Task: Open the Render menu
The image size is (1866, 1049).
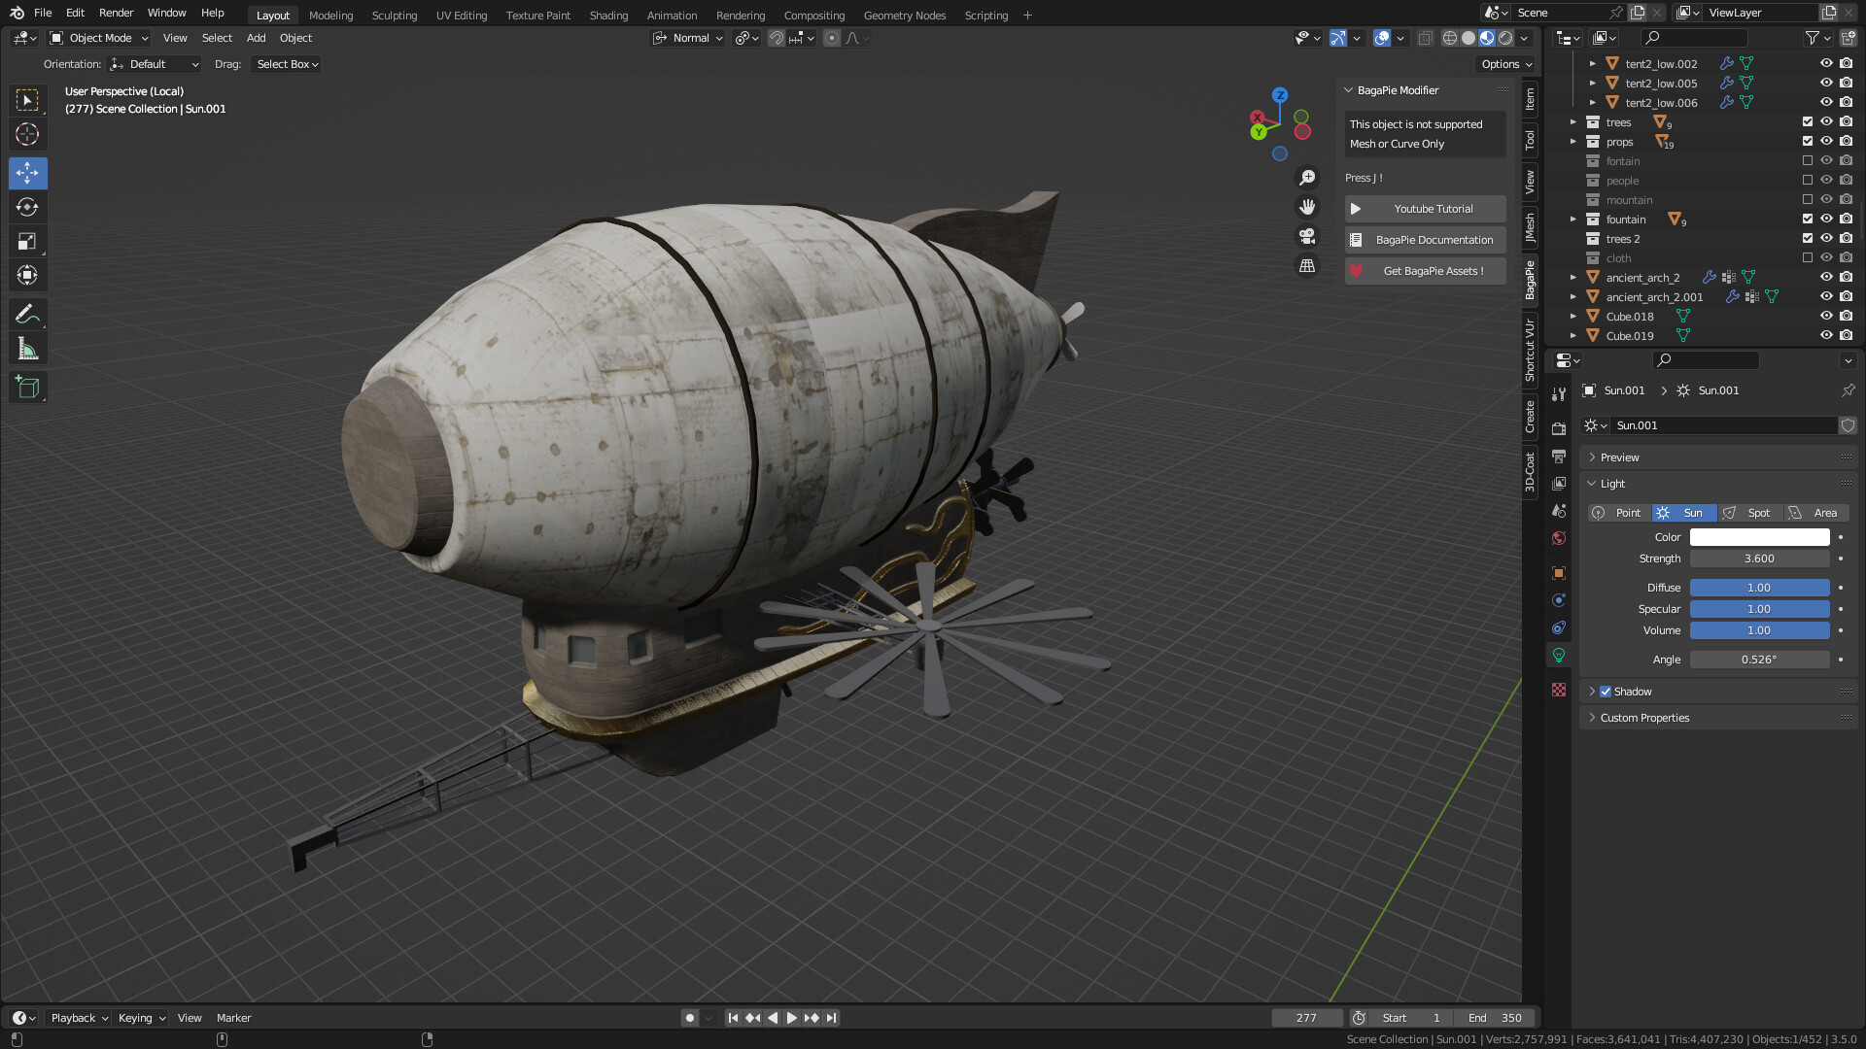Action: [x=116, y=13]
